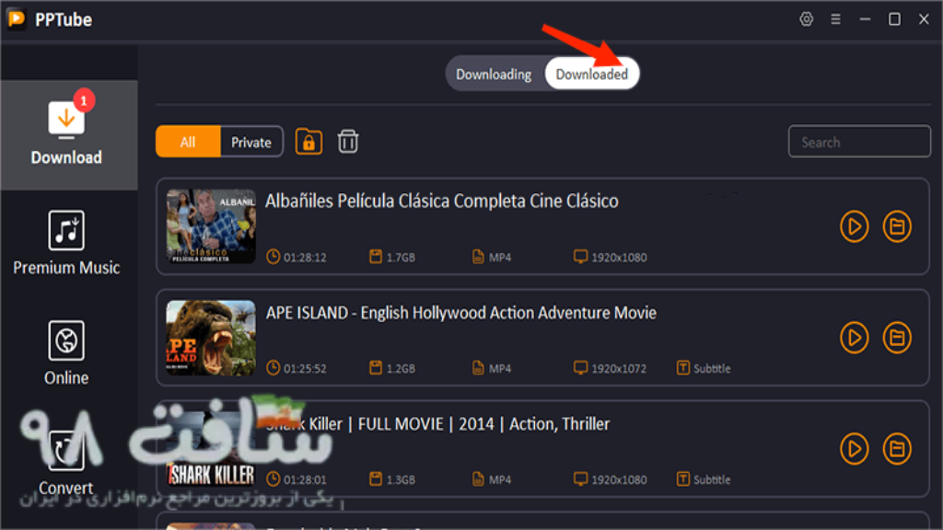The height and width of the screenshot is (530, 943).
Task: Focus the Search field
Action: (x=859, y=142)
